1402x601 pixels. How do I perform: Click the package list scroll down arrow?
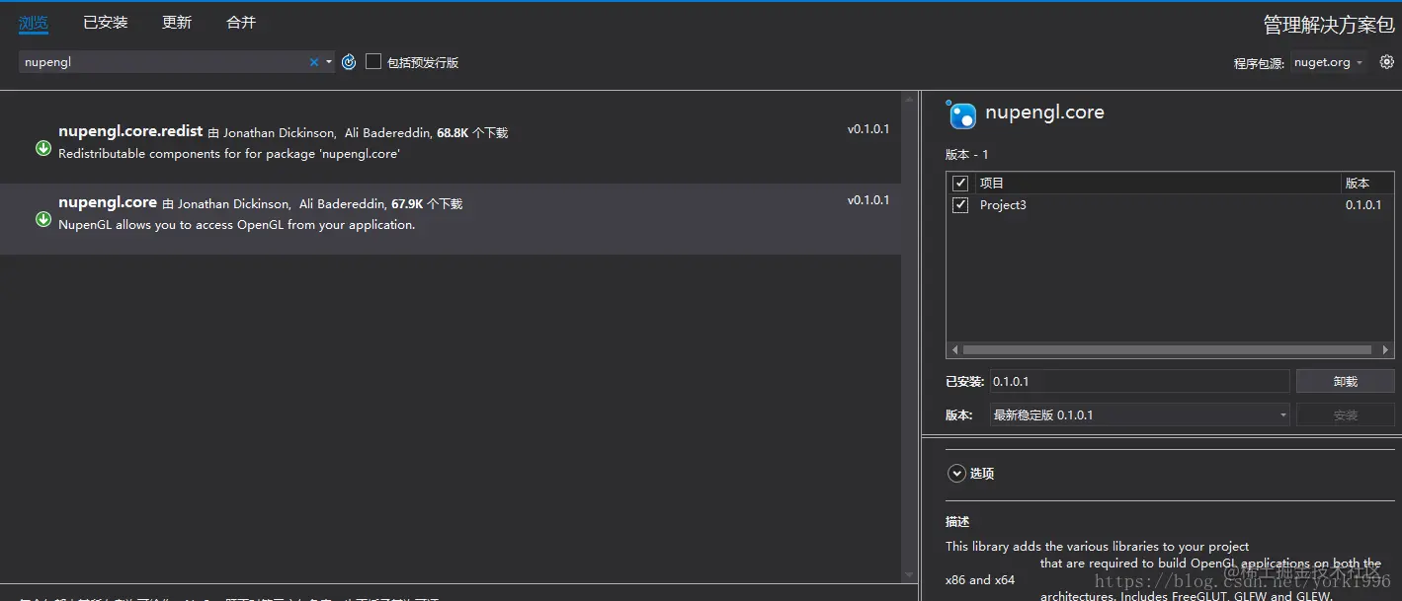909,574
